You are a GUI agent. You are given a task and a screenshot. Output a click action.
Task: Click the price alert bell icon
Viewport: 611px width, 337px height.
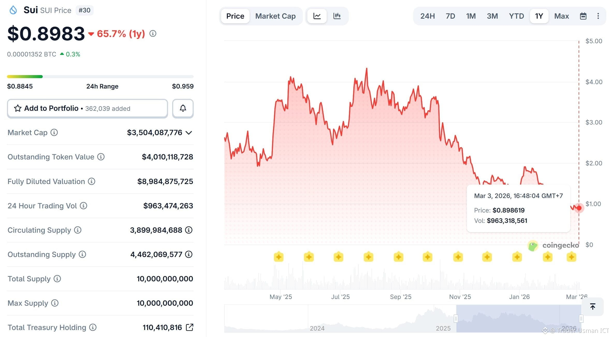point(183,108)
